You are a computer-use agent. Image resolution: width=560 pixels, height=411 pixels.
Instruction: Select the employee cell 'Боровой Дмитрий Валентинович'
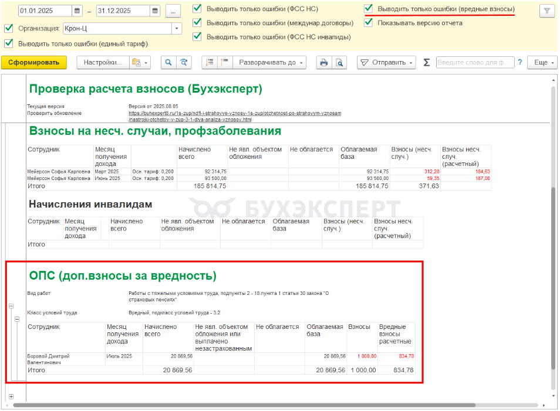pyautogui.click(x=48, y=359)
